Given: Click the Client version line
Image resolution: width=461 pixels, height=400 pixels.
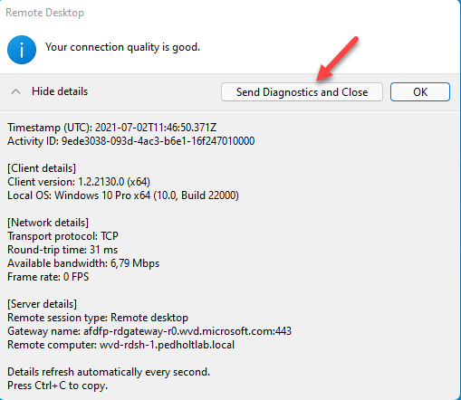Looking at the screenshot, I should click(x=79, y=182).
